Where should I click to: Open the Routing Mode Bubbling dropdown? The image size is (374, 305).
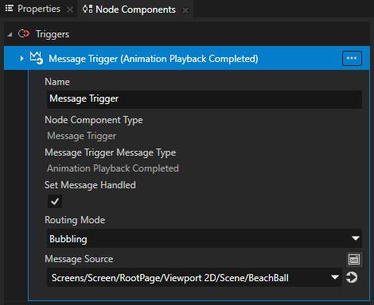click(205, 238)
